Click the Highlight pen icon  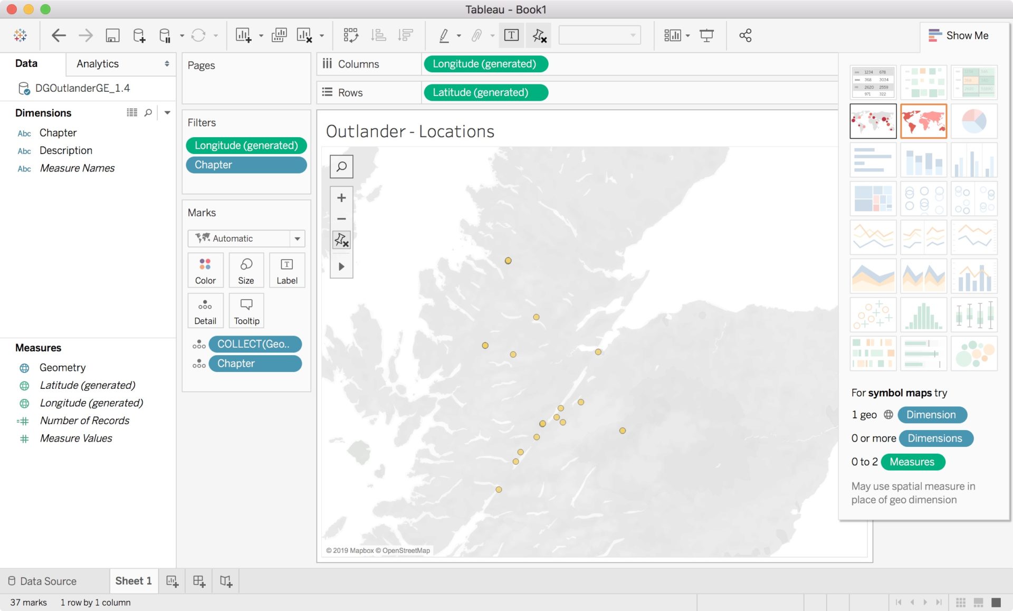(x=444, y=35)
